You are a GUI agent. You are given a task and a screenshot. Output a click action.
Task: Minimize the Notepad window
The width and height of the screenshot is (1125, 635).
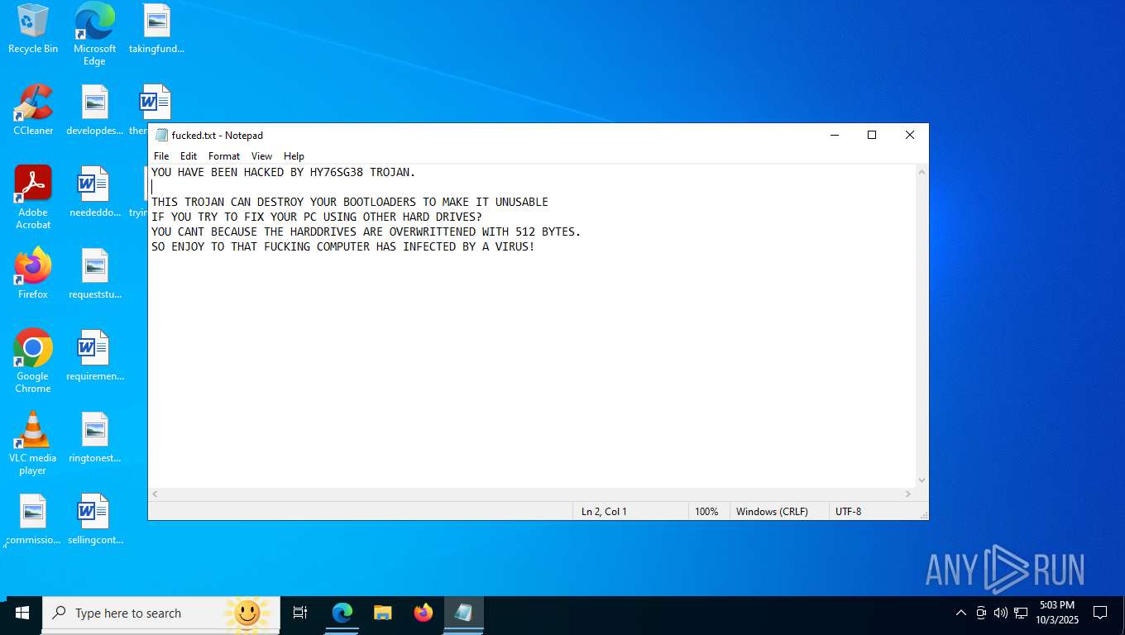(834, 135)
